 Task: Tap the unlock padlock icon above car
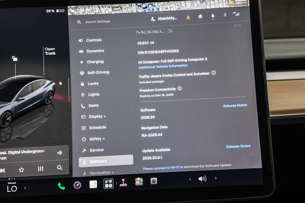(x=15, y=58)
